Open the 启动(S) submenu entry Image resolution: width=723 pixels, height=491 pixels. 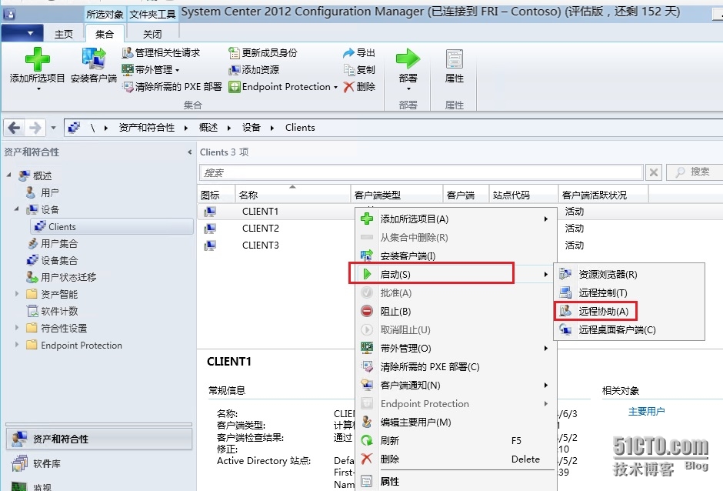click(455, 274)
